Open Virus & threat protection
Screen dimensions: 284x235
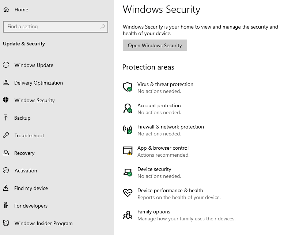click(165, 84)
